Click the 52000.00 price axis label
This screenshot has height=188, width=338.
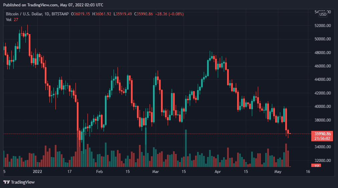pos(323,26)
